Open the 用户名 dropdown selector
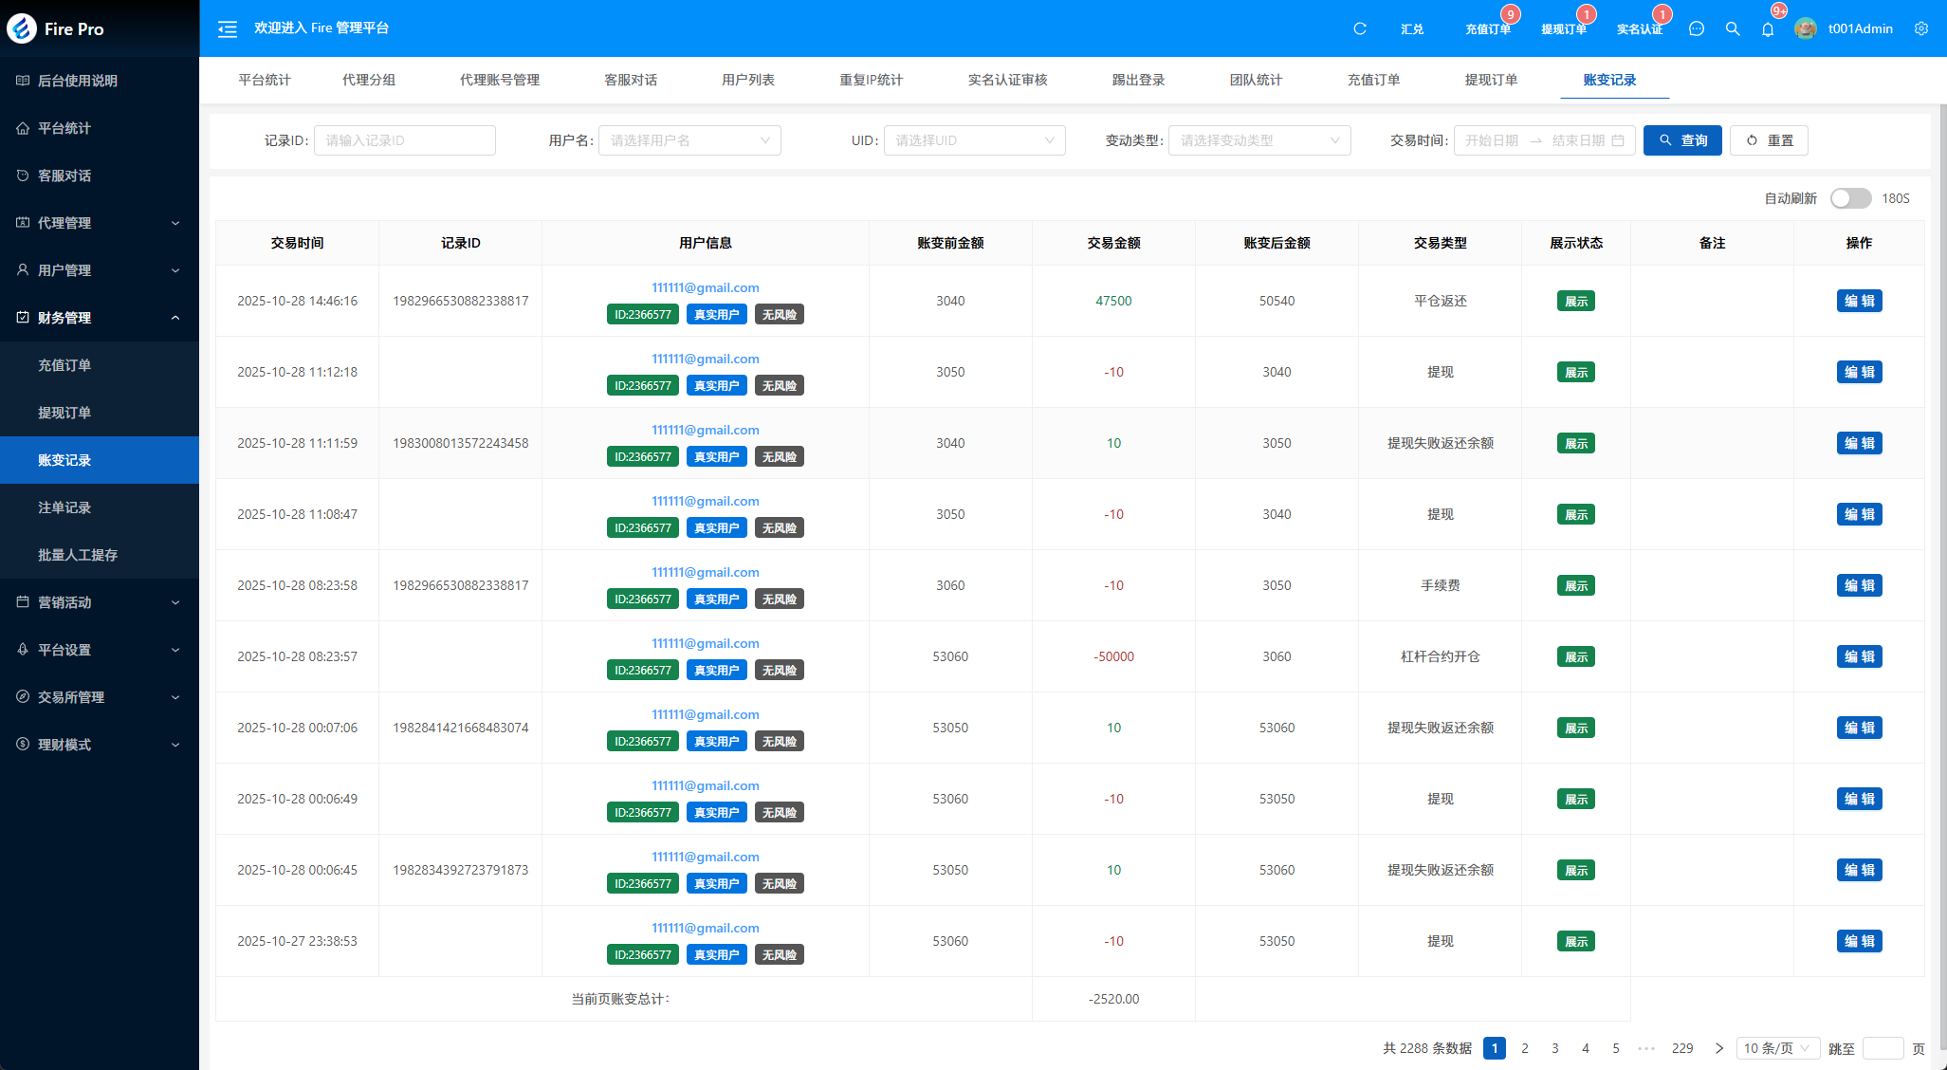This screenshot has height=1070, width=1947. [x=689, y=140]
